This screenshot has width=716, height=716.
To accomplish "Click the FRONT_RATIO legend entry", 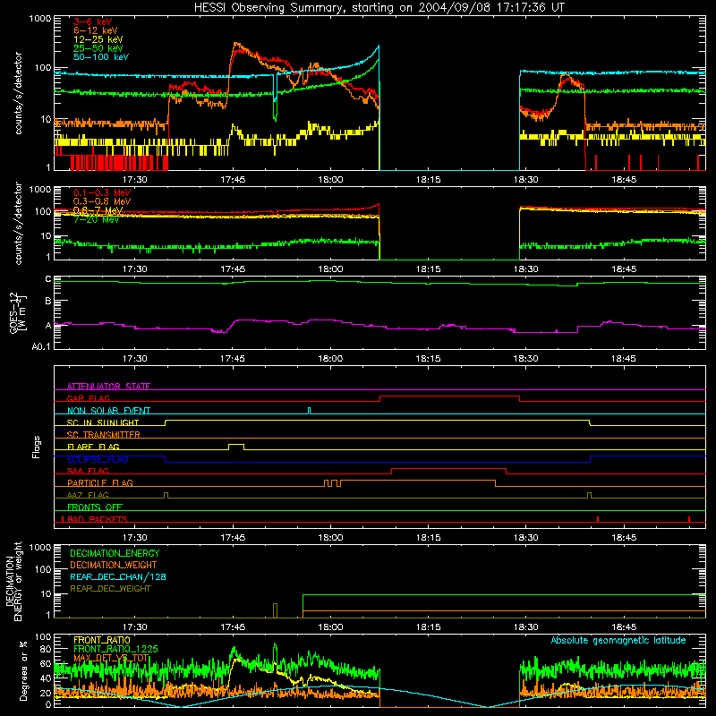I will point(102,640).
